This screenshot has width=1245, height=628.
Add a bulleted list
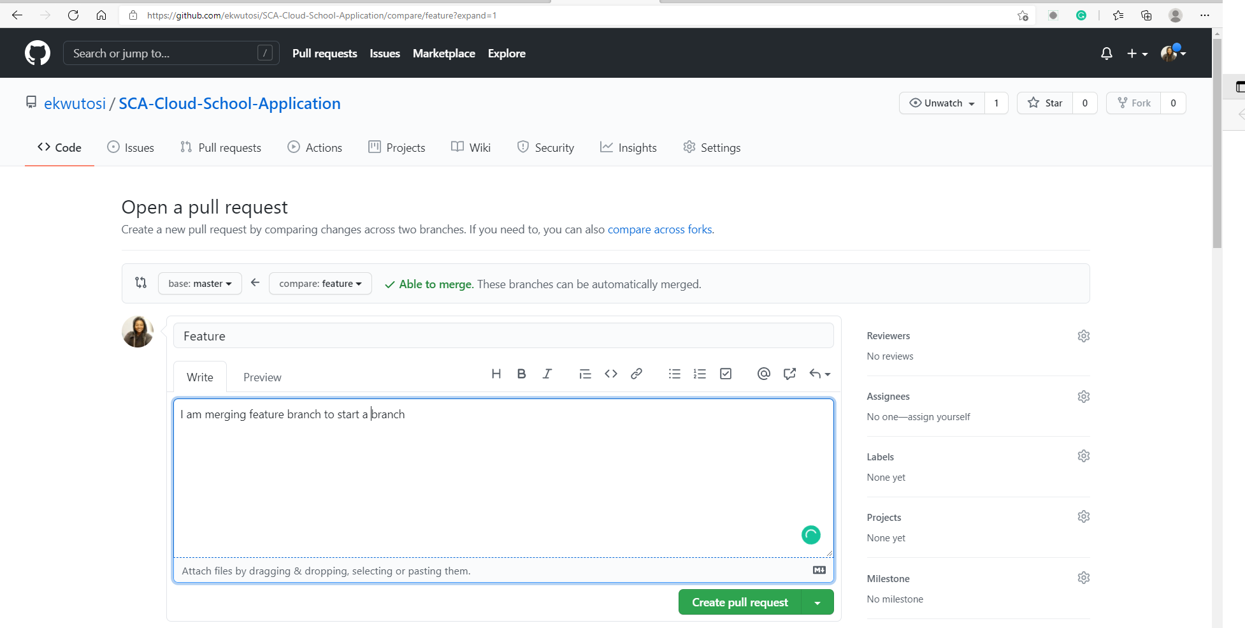coord(675,374)
